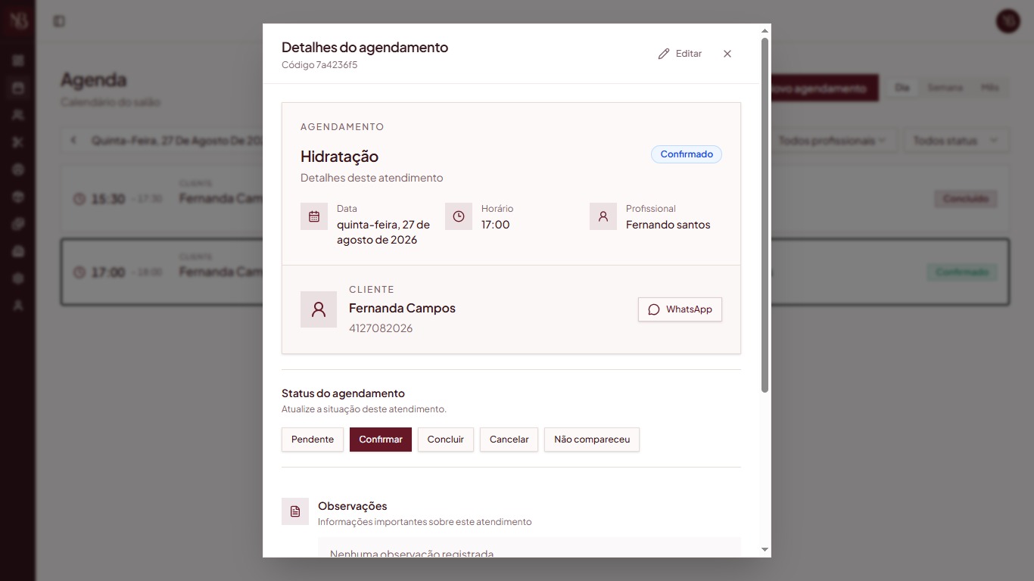
Task: Click the clock icon of the 17:00 appointment
Action: tap(79, 272)
